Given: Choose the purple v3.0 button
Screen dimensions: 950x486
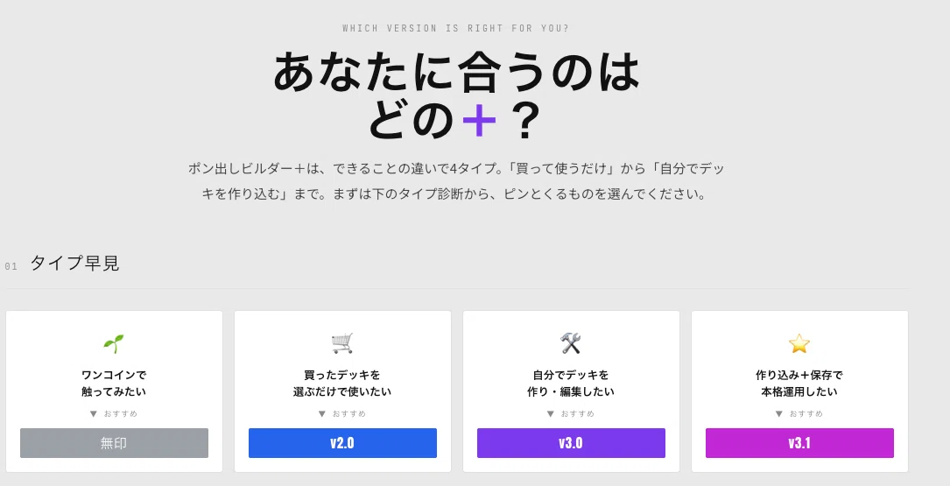Looking at the screenshot, I should (x=571, y=443).
